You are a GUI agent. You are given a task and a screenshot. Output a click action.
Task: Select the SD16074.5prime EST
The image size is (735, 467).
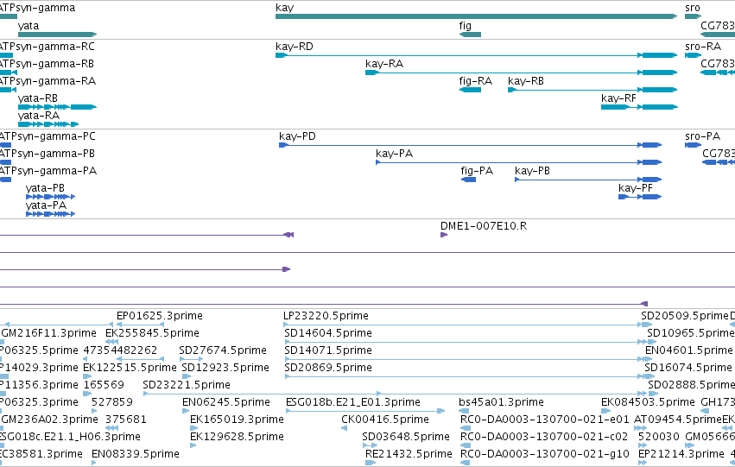coord(649,376)
